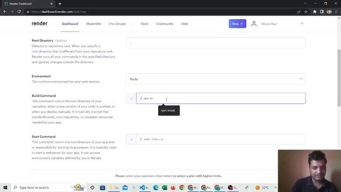Image resolution: width=341 pixels, height=192 pixels.
Task: Follow the 'specified directory' link
Action: pos(101,57)
